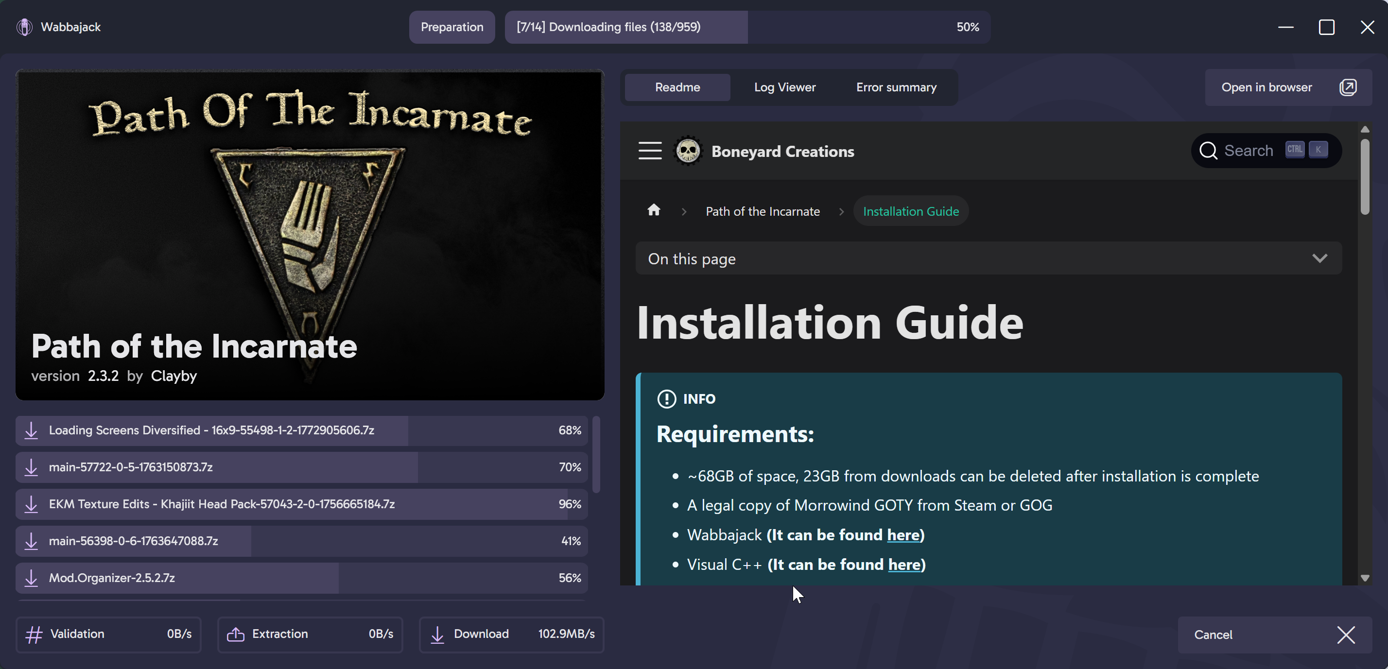Click the Wabbajack app logo icon
The width and height of the screenshot is (1388, 669).
24,27
